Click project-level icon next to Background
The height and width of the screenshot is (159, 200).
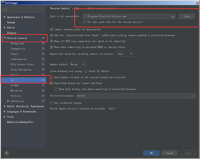tap(43, 43)
